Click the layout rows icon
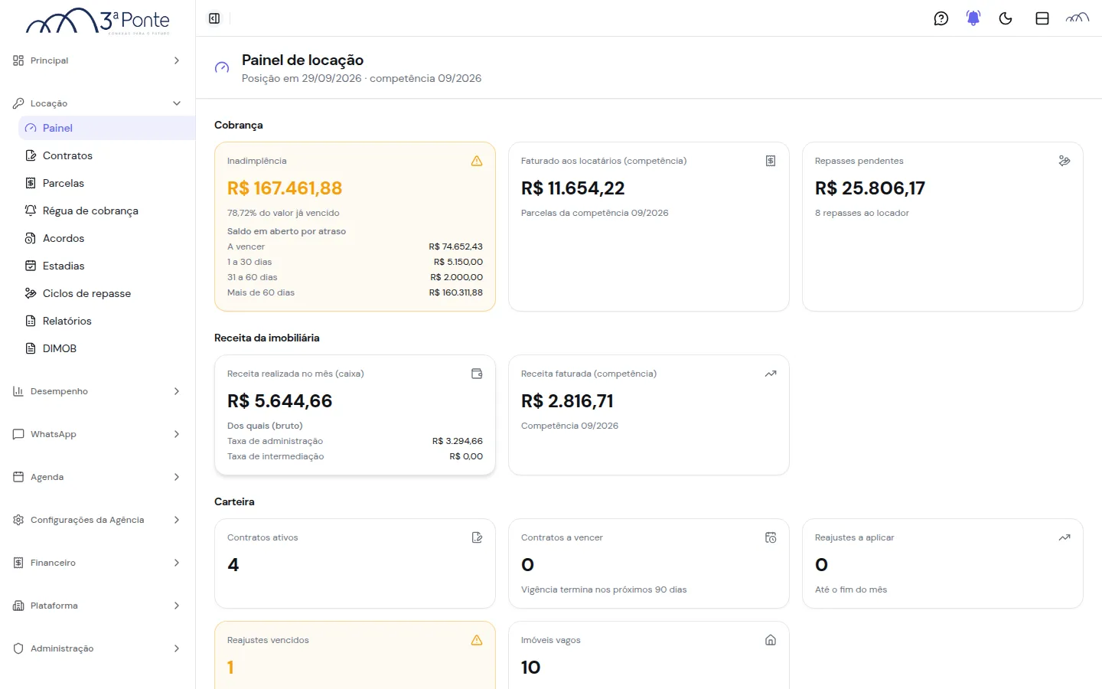The height and width of the screenshot is (689, 1102). tap(1042, 18)
